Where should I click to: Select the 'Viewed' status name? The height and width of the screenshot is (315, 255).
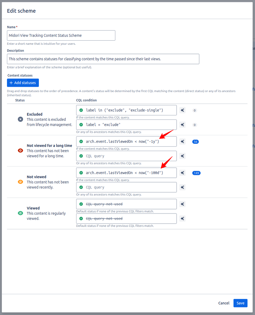point(33,208)
